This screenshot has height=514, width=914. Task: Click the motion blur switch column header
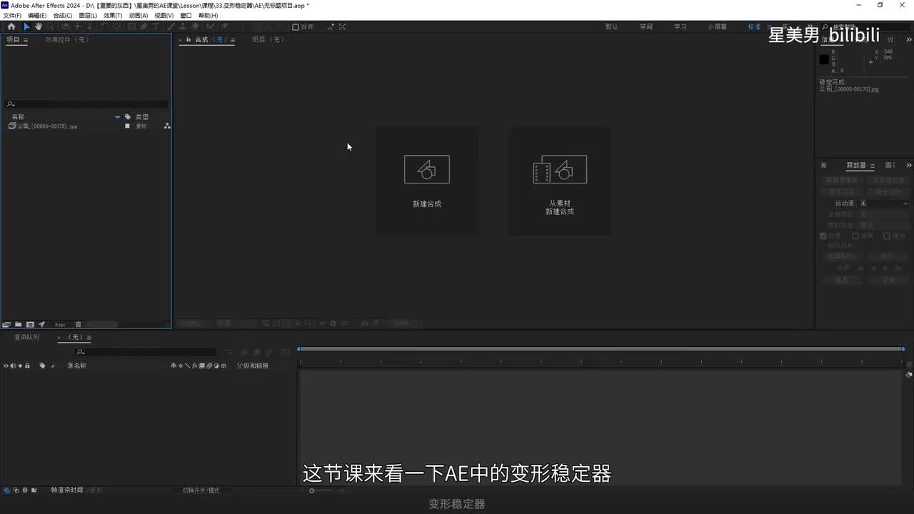(x=209, y=366)
